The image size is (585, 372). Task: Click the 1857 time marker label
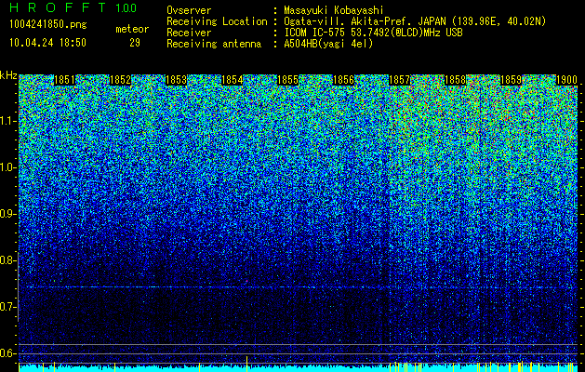coord(400,80)
